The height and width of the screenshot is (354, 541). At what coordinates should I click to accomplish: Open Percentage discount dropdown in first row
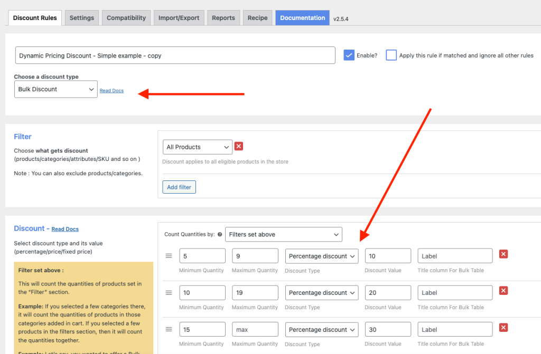point(322,256)
